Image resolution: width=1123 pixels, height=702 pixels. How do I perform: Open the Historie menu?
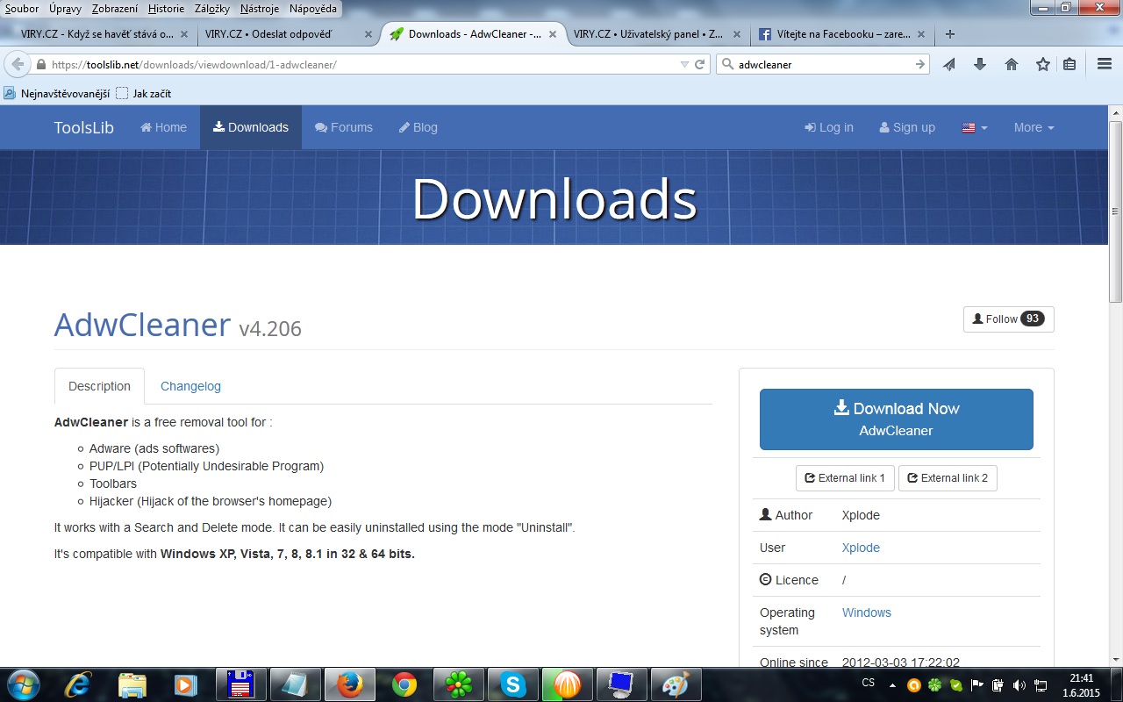(x=166, y=8)
